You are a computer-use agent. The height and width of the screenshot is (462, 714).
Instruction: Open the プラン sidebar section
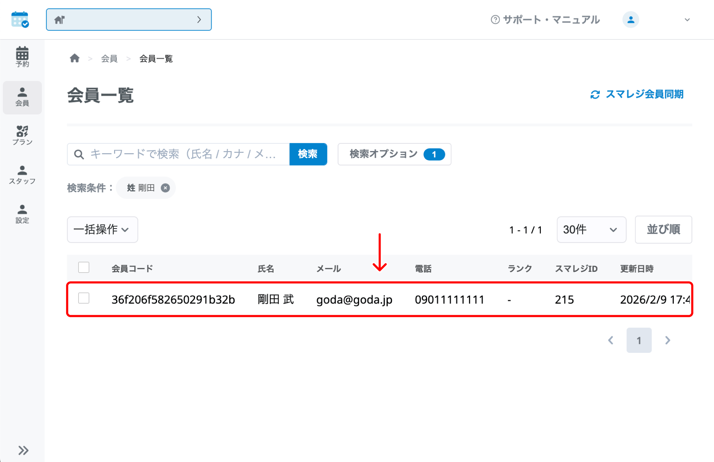(22, 136)
